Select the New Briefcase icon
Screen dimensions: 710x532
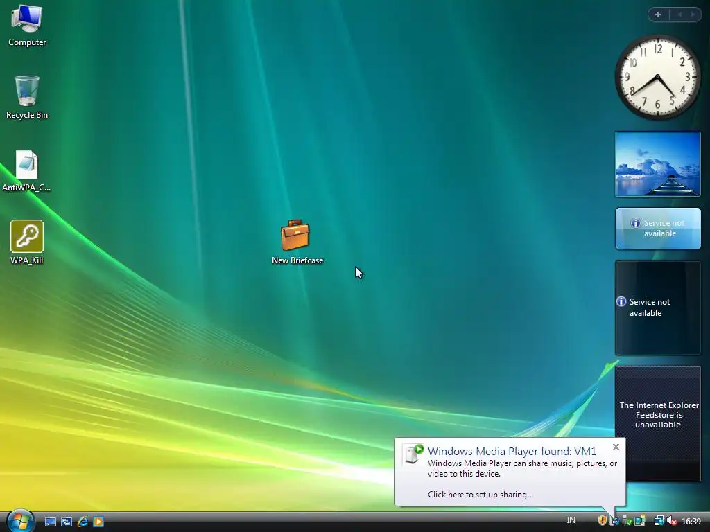(297, 242)
